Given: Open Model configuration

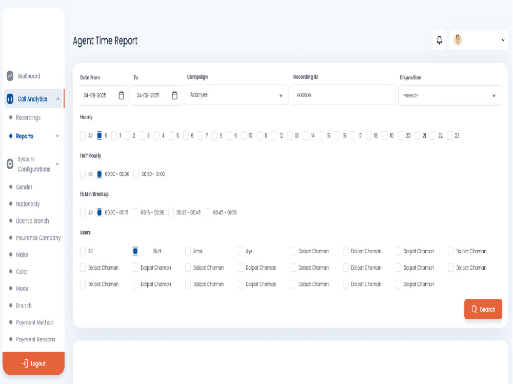Looking at the screenshot, I should coord(23,289).
